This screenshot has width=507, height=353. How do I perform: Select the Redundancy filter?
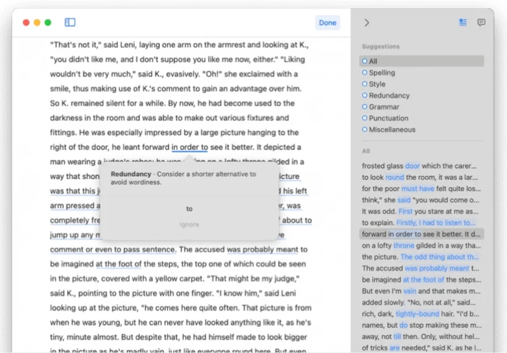[x=421, y=96]
